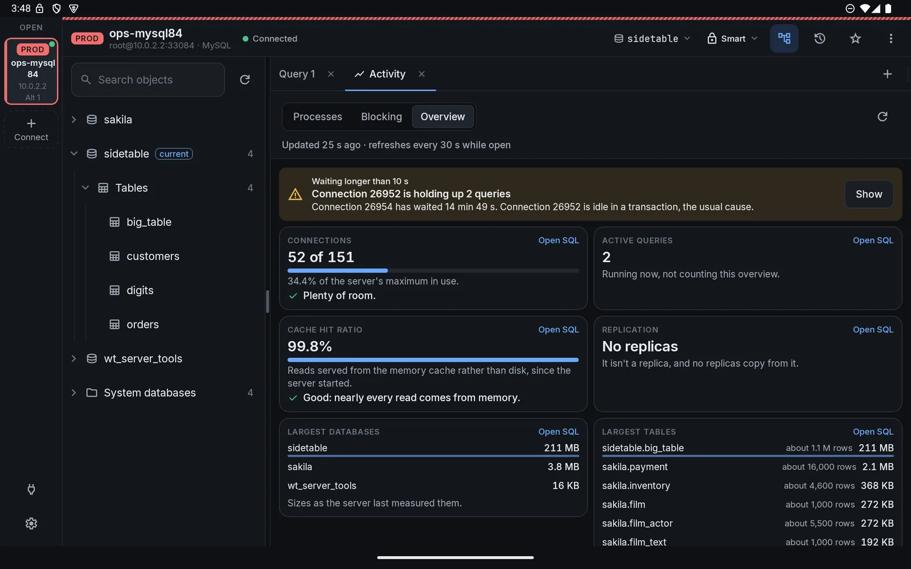Collapse the sidetable database node
Screen dimensions: 911x569
pyautogui.click(x=73, y=154)
